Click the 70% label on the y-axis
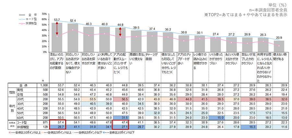Viewport: 292px width, 138px height. [x=45, y=15]
